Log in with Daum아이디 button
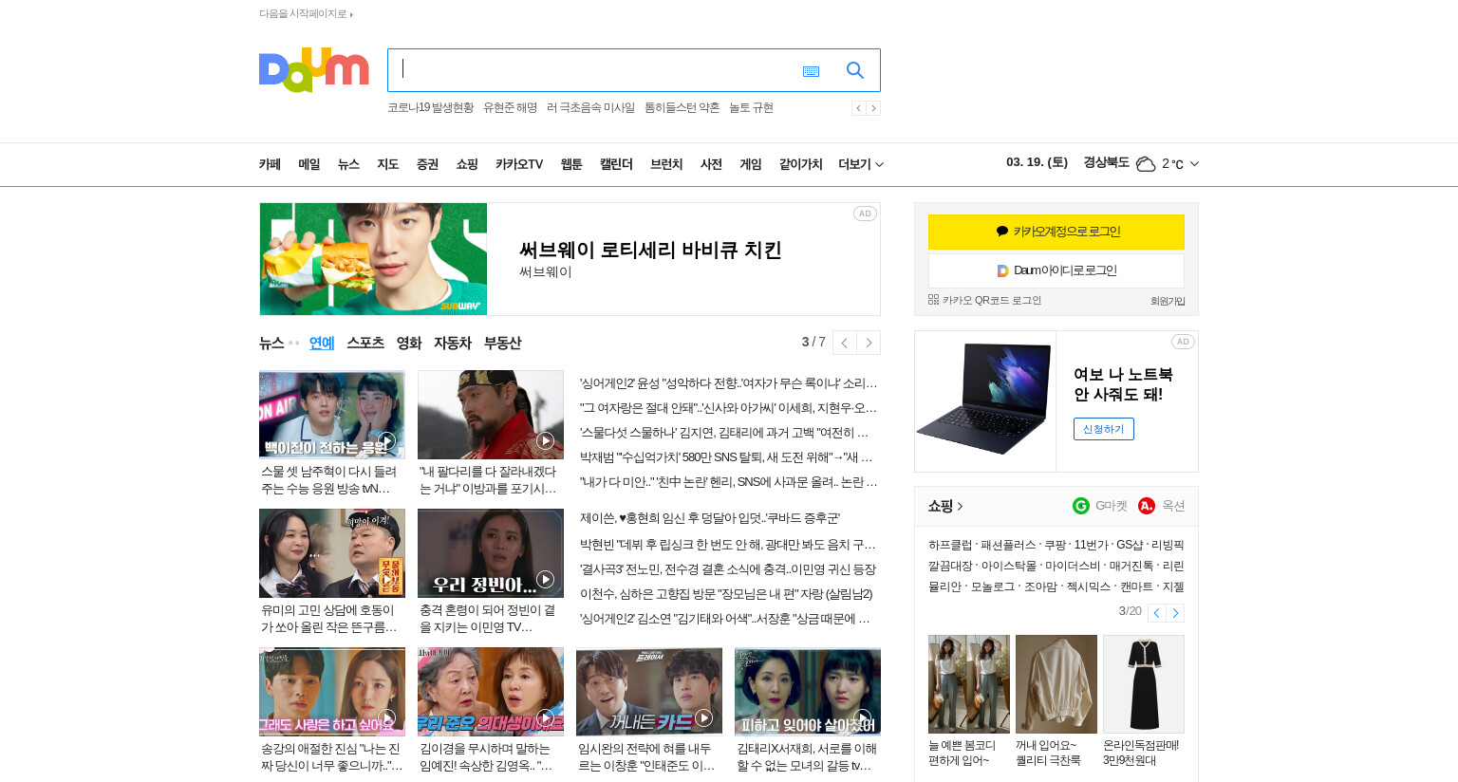 click(1056, 270)
